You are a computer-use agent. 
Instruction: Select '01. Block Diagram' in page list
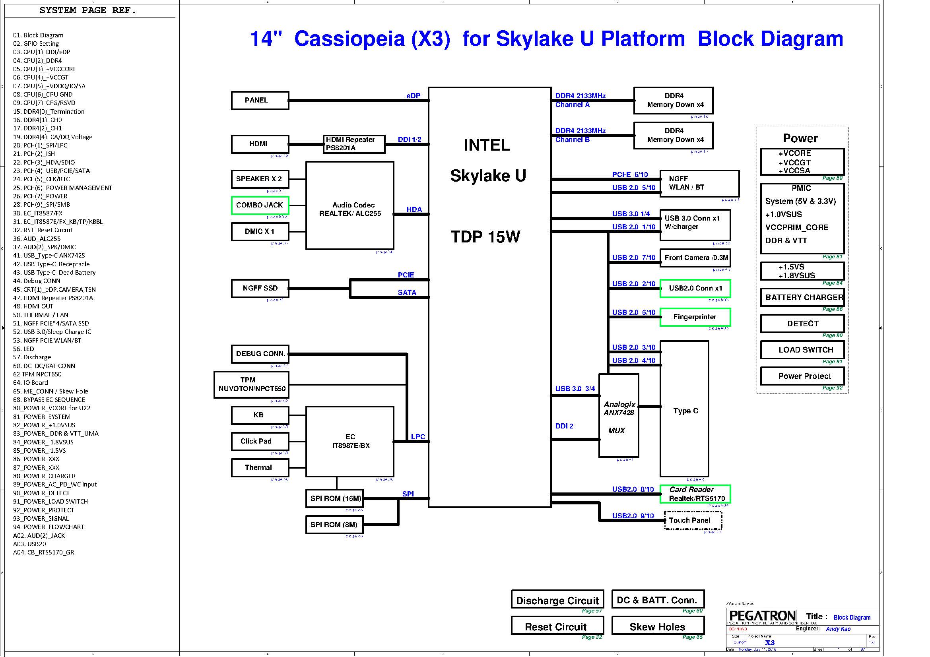click(x=38, y=36)
